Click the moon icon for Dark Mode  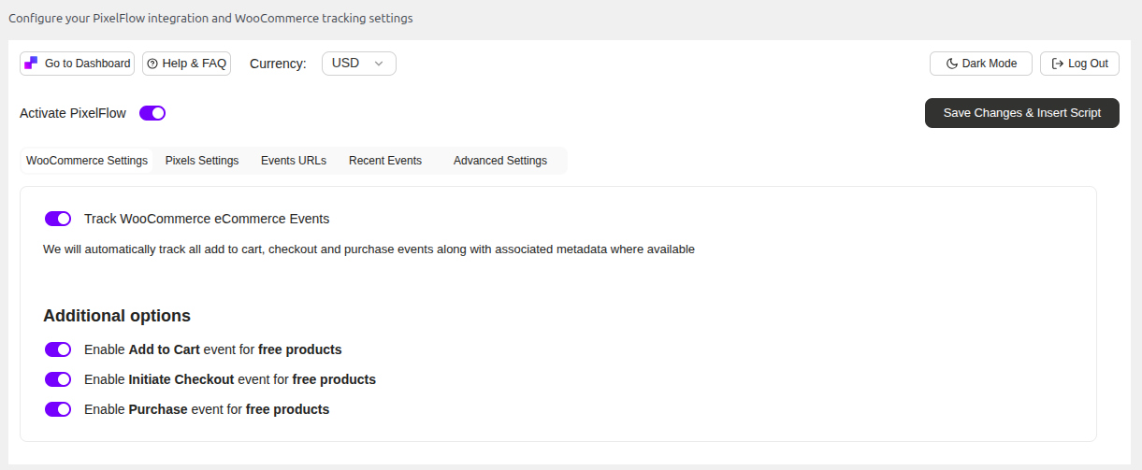coord(952,64)
